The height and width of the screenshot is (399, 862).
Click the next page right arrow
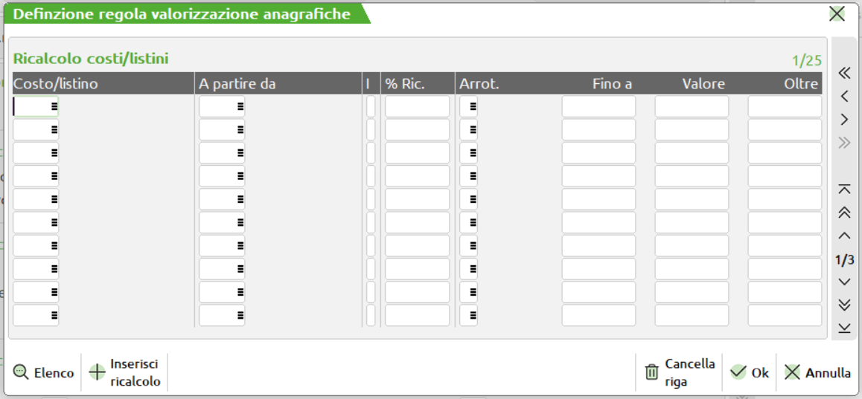pos(843,120)
